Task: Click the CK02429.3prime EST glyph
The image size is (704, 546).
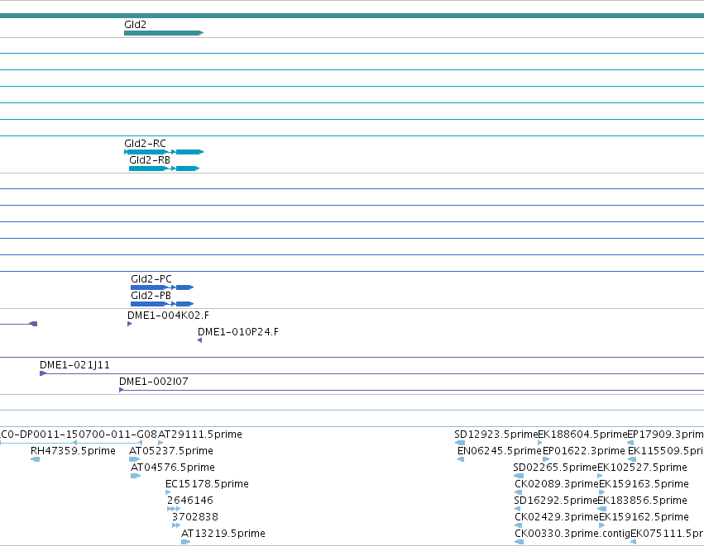Action: click(x=519, y=525)
